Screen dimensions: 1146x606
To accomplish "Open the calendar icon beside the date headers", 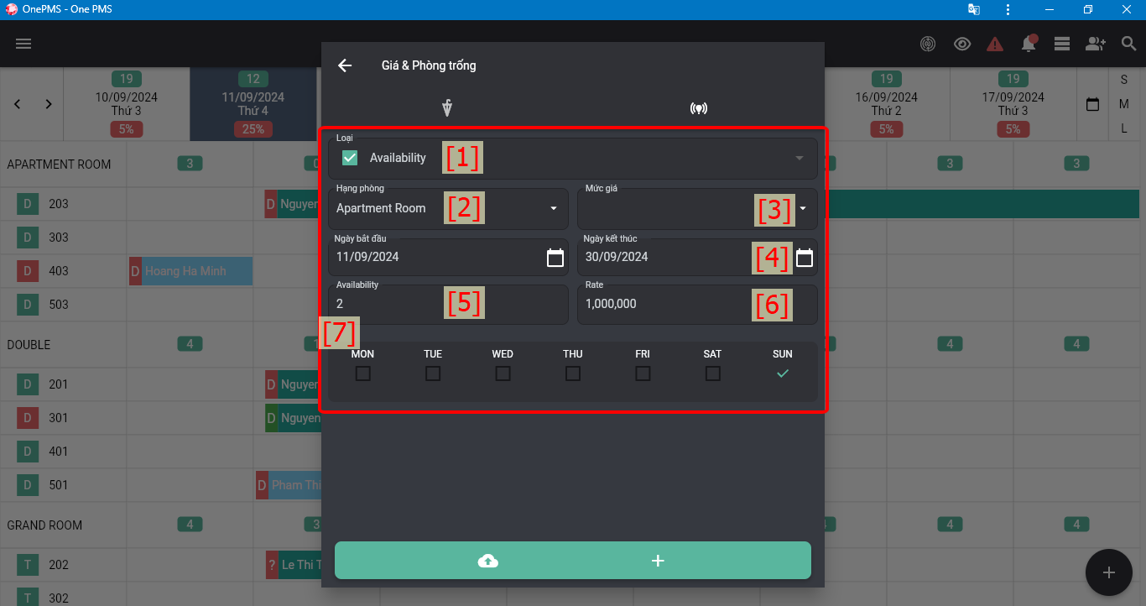I will point(1092,104).
